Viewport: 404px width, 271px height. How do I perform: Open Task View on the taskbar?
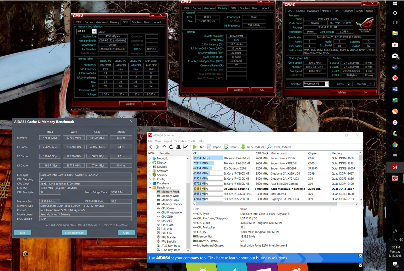(395, 23)
